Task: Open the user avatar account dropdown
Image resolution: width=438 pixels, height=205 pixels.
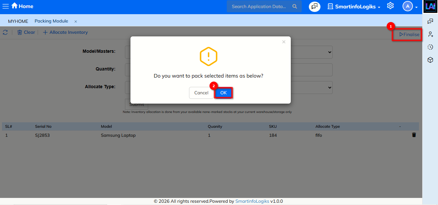Action: [x=410, y=6]
